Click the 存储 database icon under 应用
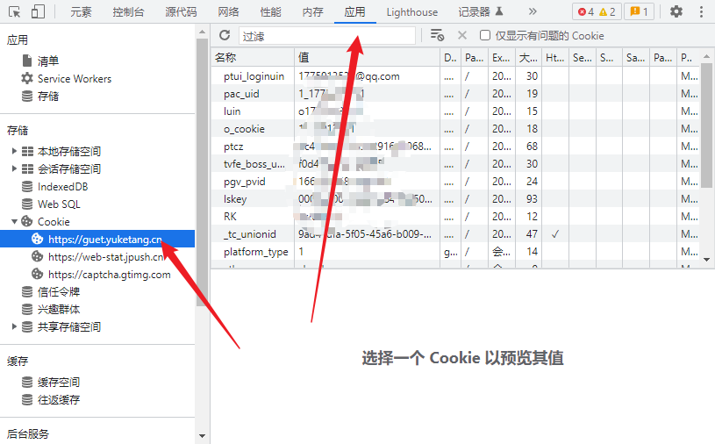The image size is (715, 444). coord(27,97)
